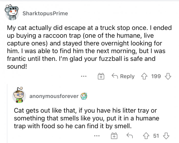The height and width of the screenshot is (143, 179).
Task: Open SharktopusPrime's user profile link
Action: 45,14
